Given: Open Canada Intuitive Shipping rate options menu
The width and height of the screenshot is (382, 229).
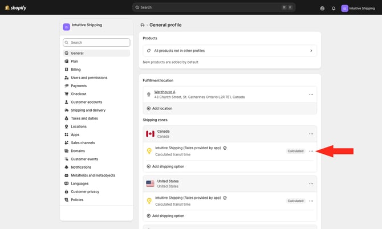Looking at the screenshot, I should tap(311, 151).
